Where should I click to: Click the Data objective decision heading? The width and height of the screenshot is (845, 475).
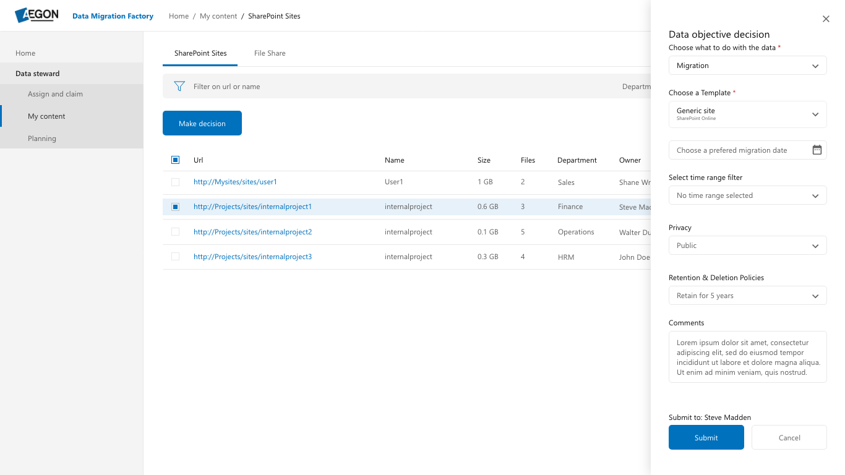[x=719, y=35]
